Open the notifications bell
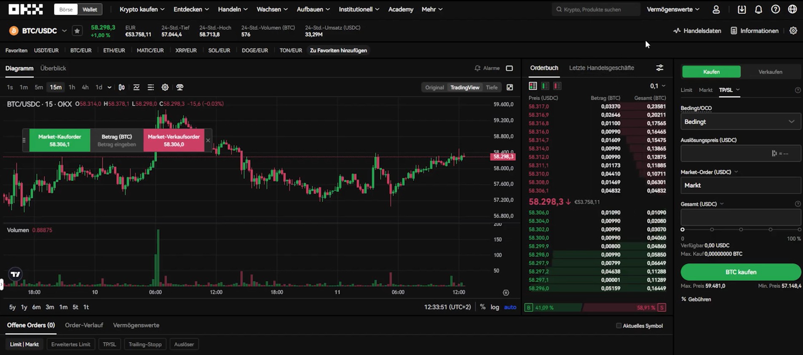Viewport: 803px width, 355px height. tap(758, 9)
